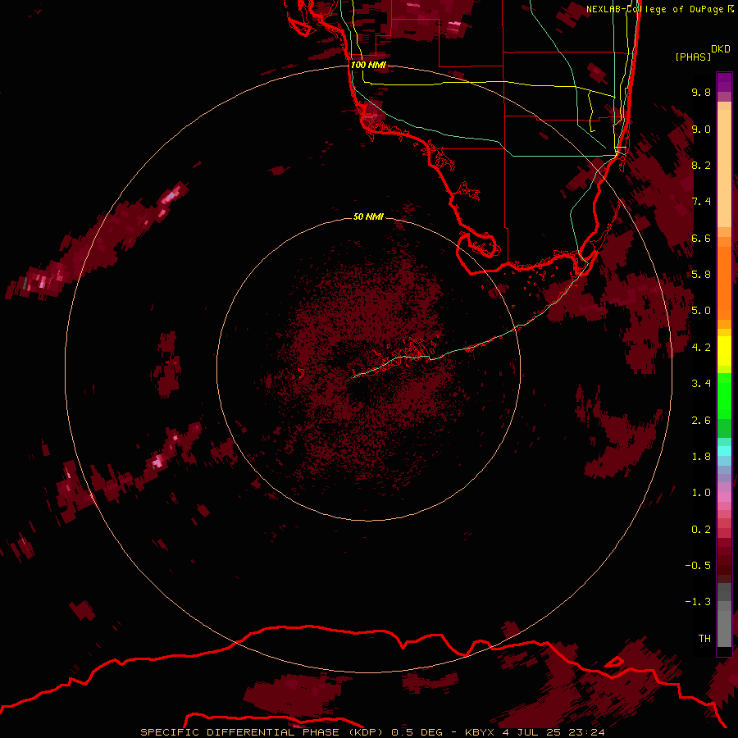Click the 6.6 value on color scale
Screen dimensions: 738x738
click(x=701, y=238)
